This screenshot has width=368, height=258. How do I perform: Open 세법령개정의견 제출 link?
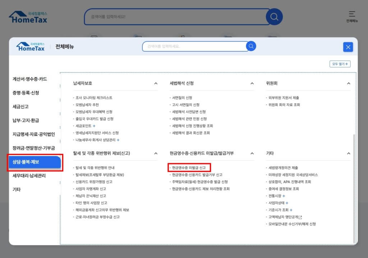[283, 168]
